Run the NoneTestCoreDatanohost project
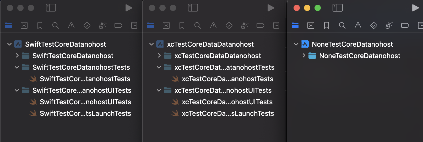 pos(415,8)
